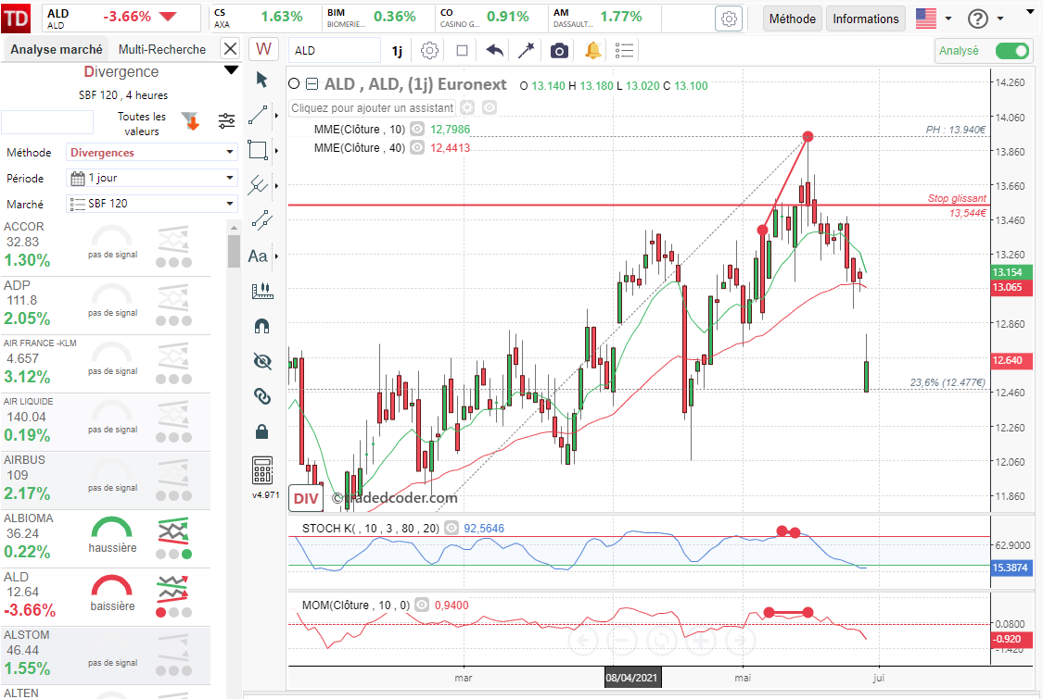Open the Divergences method dropdown
Viewport: 1043px width, 699px height.
[x=152, y=152]
